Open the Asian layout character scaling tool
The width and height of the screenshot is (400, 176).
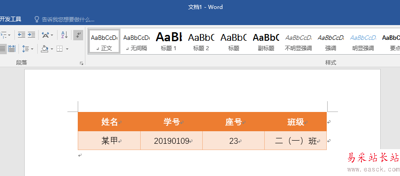pyautogui.click(x=45, y=35)
